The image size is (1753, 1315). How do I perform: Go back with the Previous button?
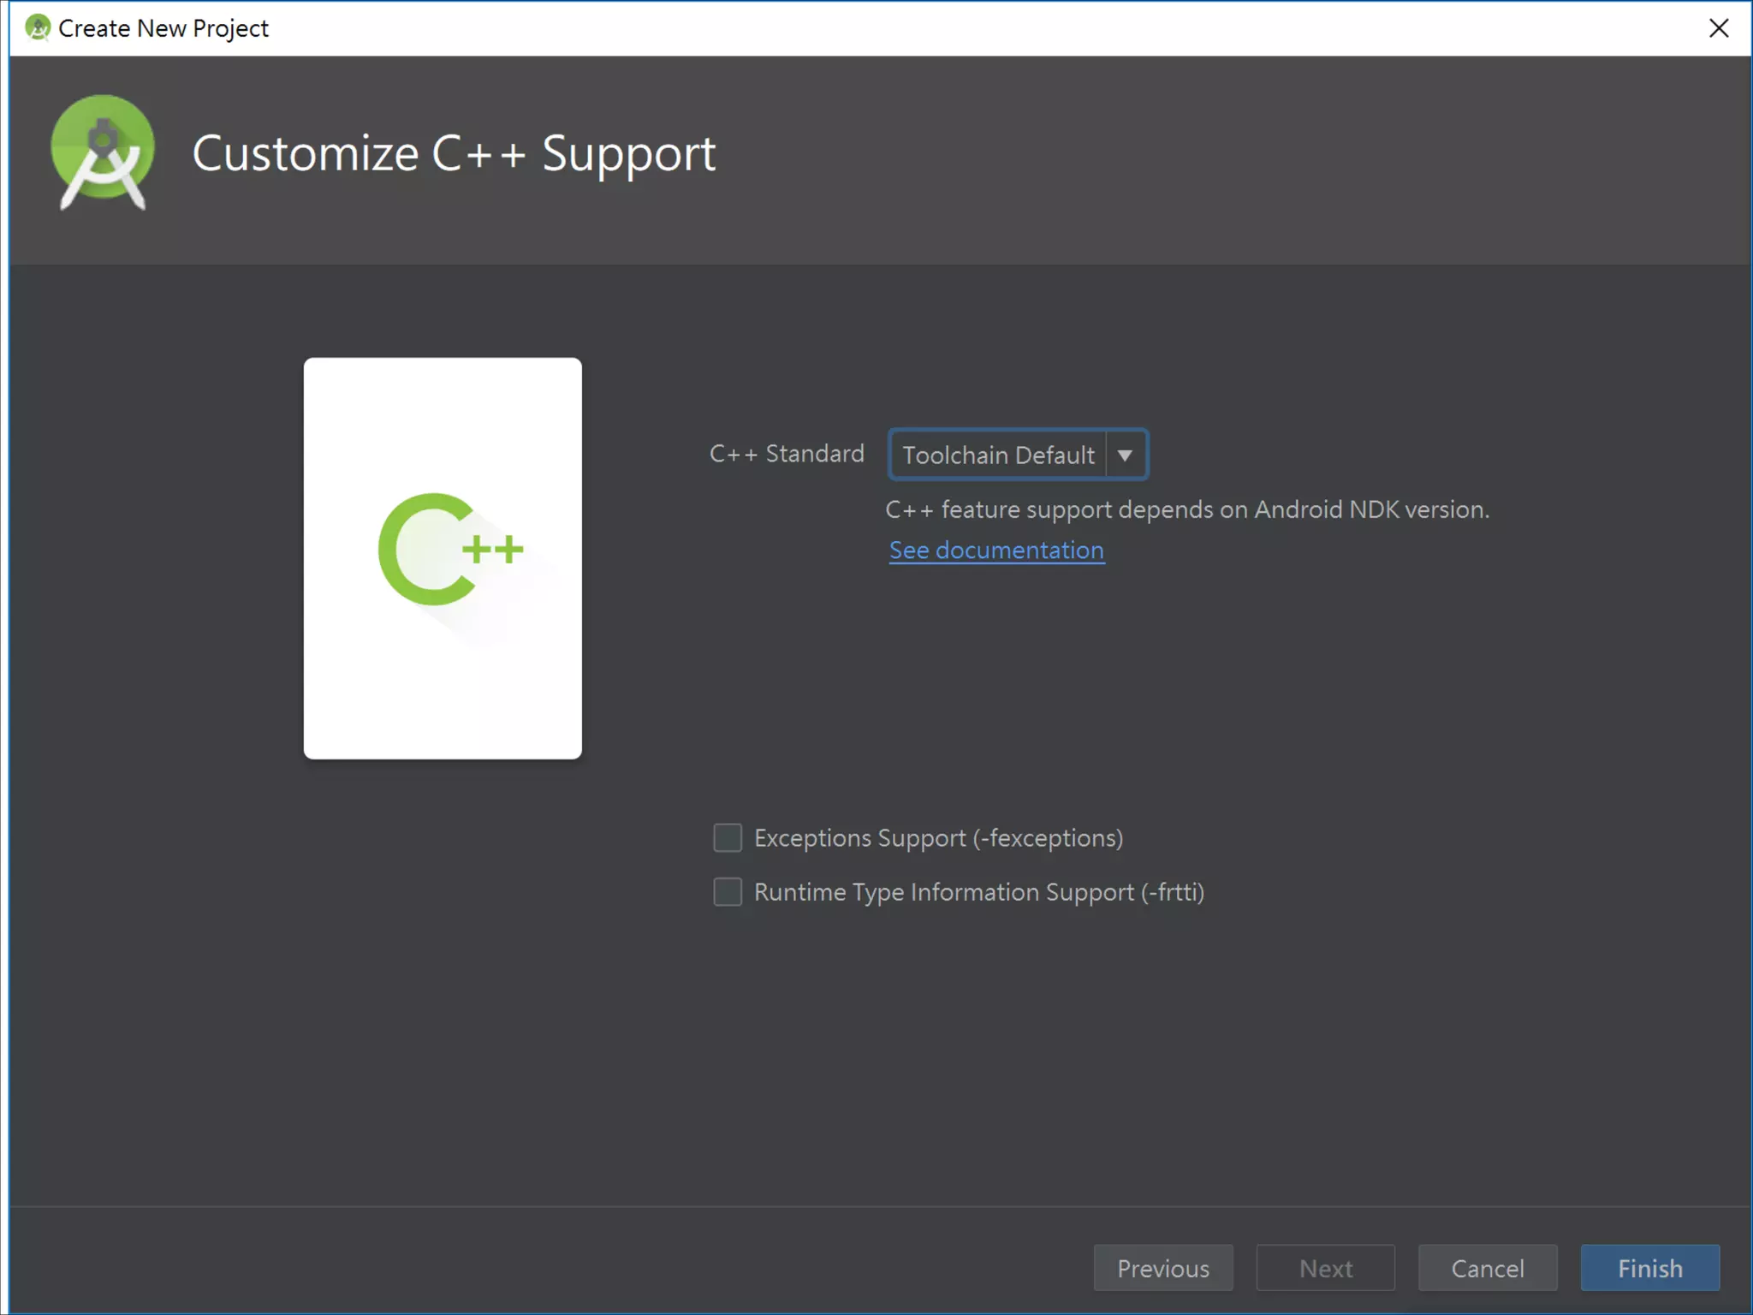1162,1268
